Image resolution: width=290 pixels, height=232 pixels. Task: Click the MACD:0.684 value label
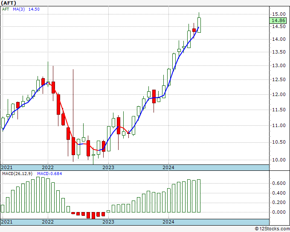coord(49,174)
